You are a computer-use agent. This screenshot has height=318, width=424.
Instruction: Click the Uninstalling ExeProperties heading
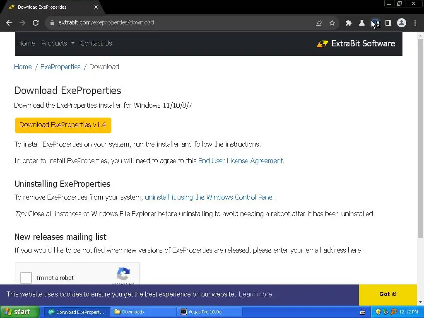coord(63,184)
